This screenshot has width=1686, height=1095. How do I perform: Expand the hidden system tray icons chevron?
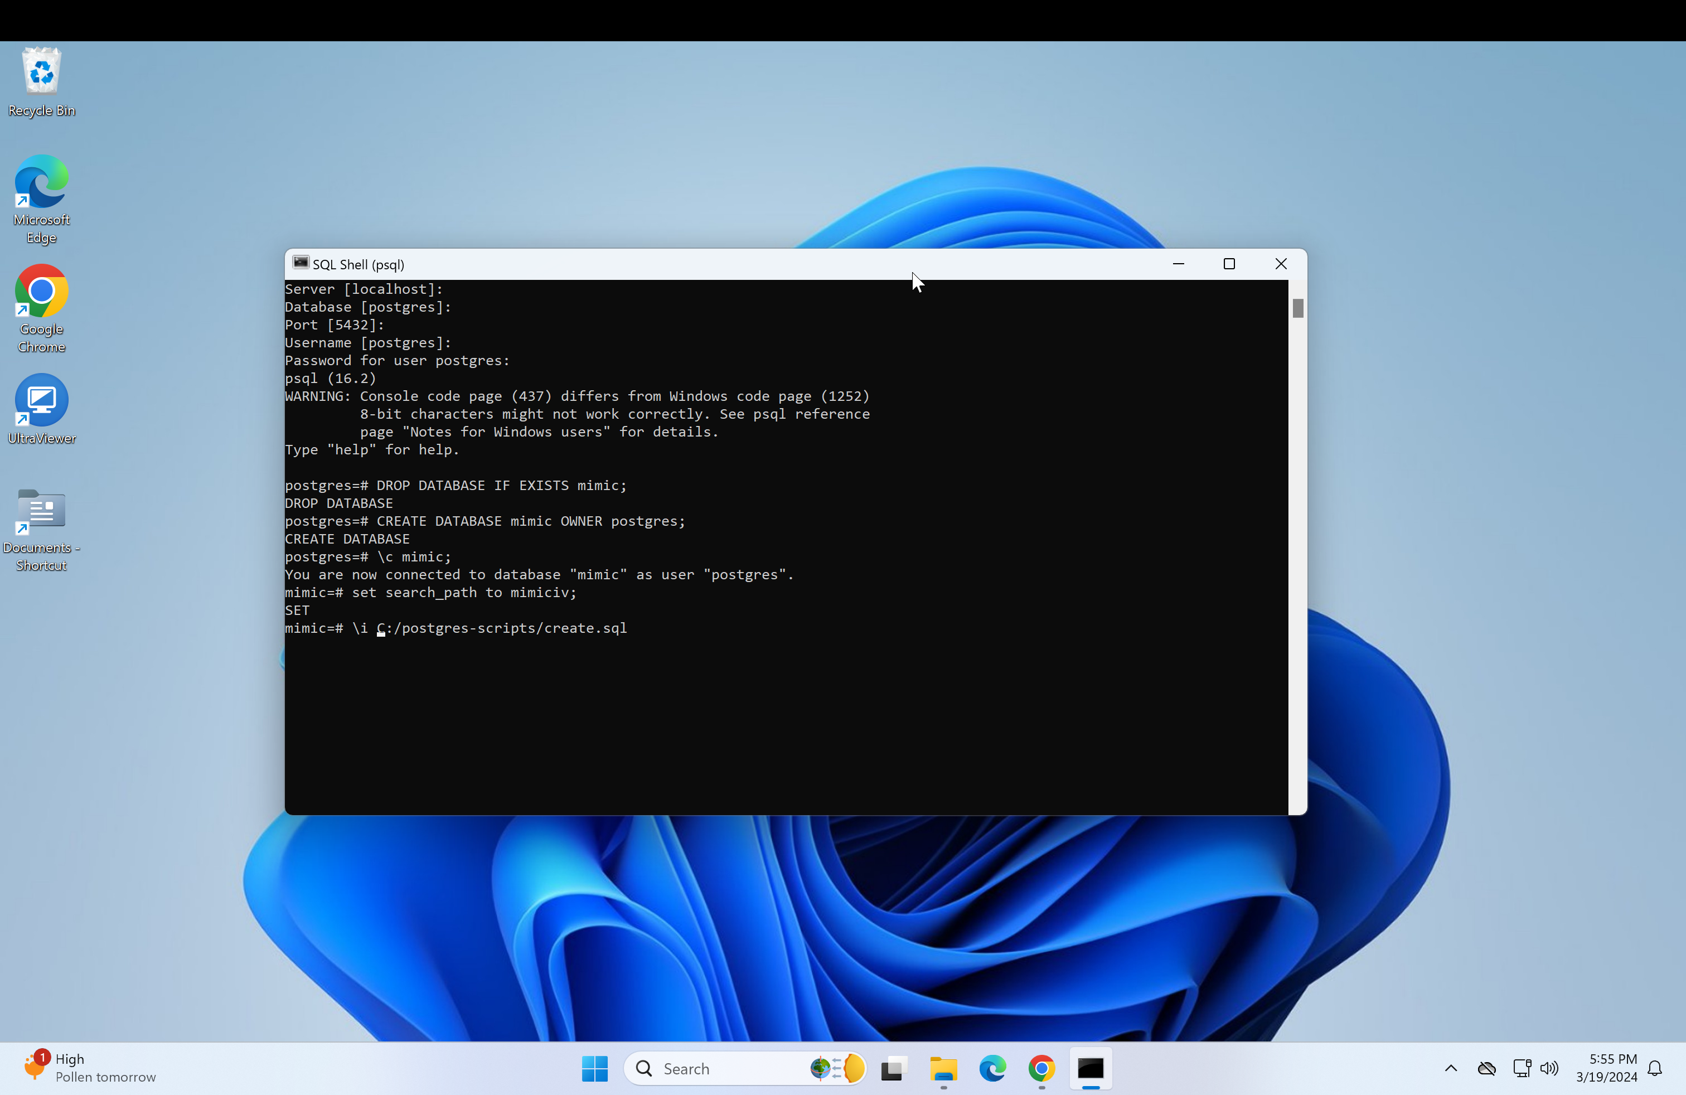point(1450,1068)
